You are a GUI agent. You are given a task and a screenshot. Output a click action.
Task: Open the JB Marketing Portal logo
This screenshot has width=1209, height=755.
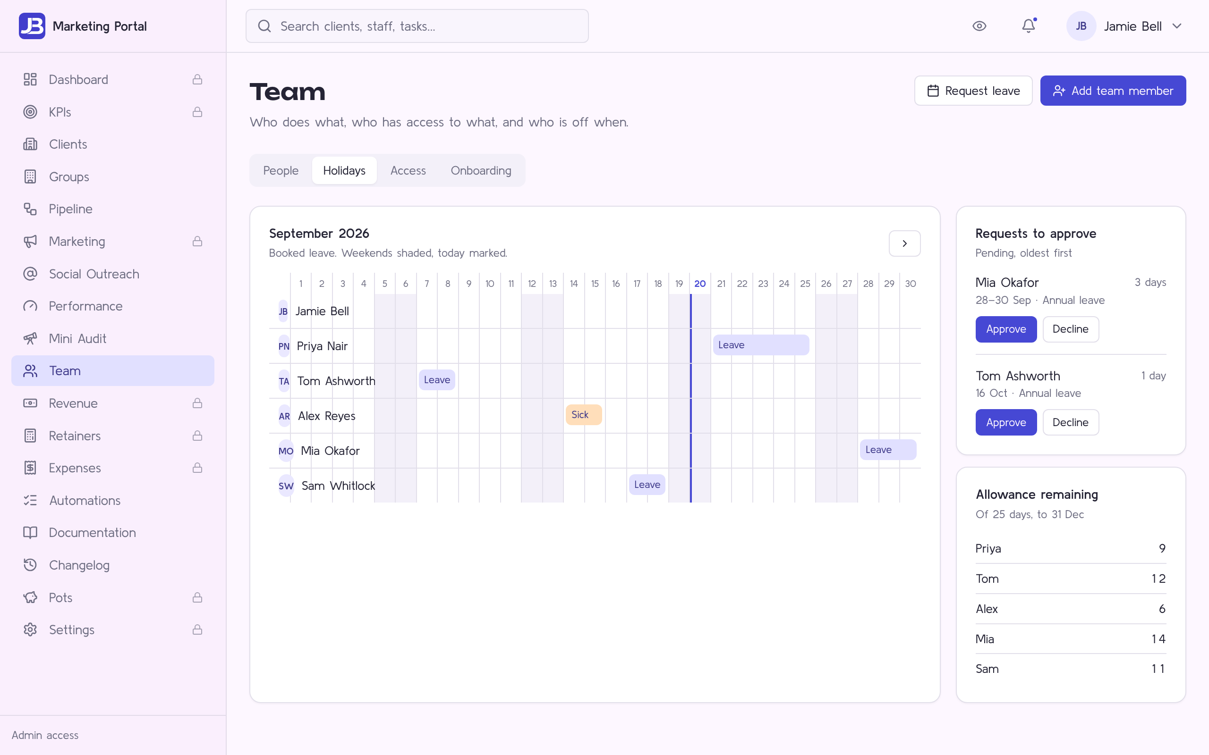[x=32, y=26]
